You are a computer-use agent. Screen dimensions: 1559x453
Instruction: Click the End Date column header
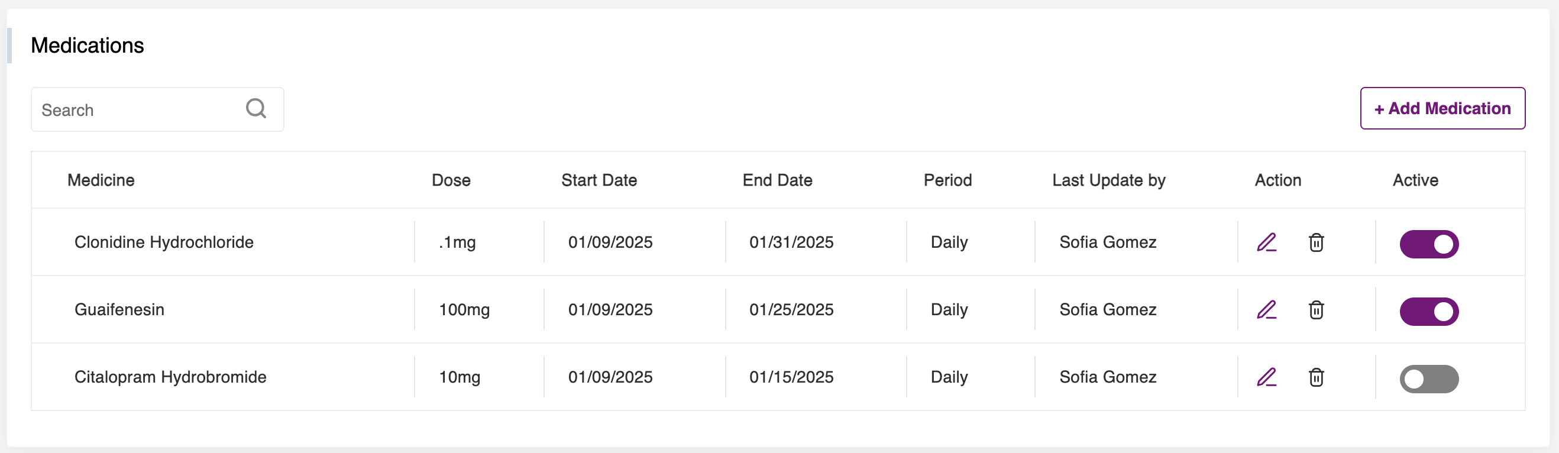(x=777, y=180)
